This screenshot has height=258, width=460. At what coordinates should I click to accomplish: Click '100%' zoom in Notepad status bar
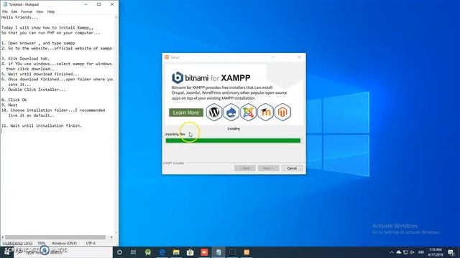click(42, 243)
